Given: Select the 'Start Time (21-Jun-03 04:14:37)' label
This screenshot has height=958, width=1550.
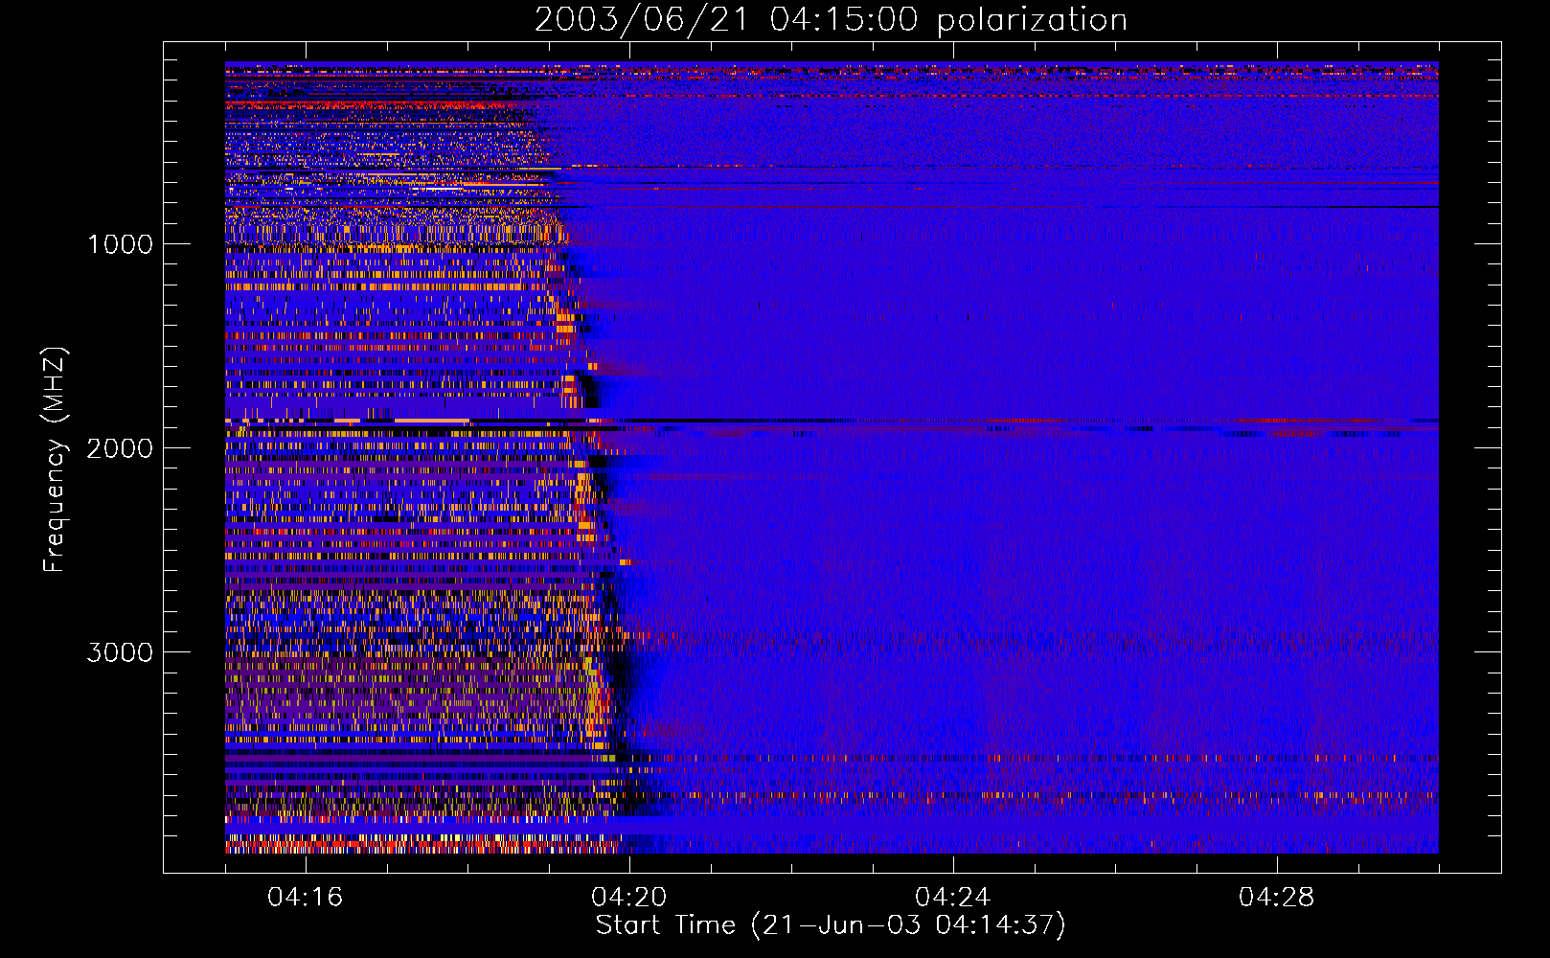Looking at the screenshot, I should (x=831, y=925).
